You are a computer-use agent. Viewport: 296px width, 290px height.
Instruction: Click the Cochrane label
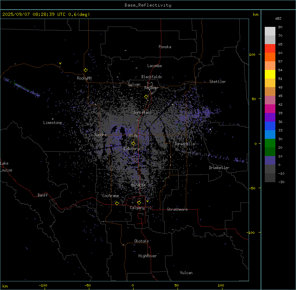click(111, 196)
